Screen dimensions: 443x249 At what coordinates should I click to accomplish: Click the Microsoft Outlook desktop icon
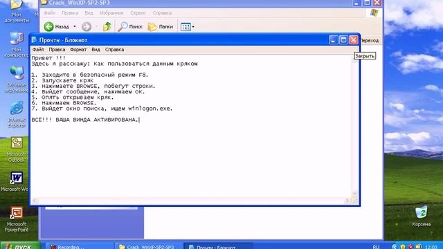pyautogui.click(x=17, y=149)
